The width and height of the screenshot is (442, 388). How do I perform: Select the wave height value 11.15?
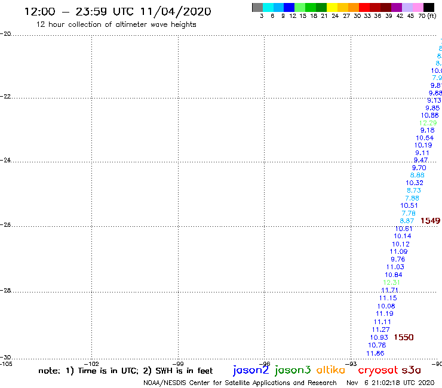[388, 298]
